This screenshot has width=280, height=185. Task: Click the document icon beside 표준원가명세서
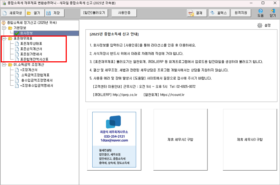[x=17, y=54]
